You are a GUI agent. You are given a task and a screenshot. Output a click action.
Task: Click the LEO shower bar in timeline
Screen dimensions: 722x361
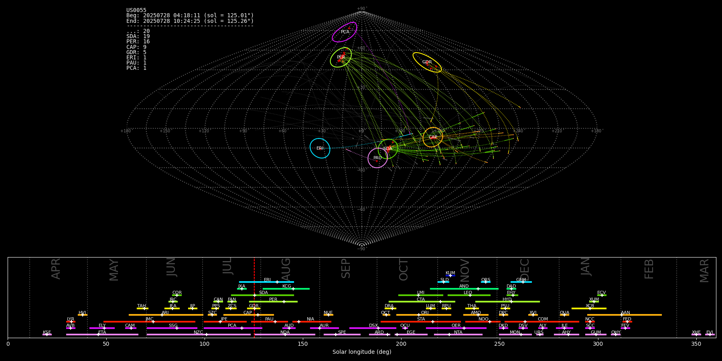pos(469,295)
